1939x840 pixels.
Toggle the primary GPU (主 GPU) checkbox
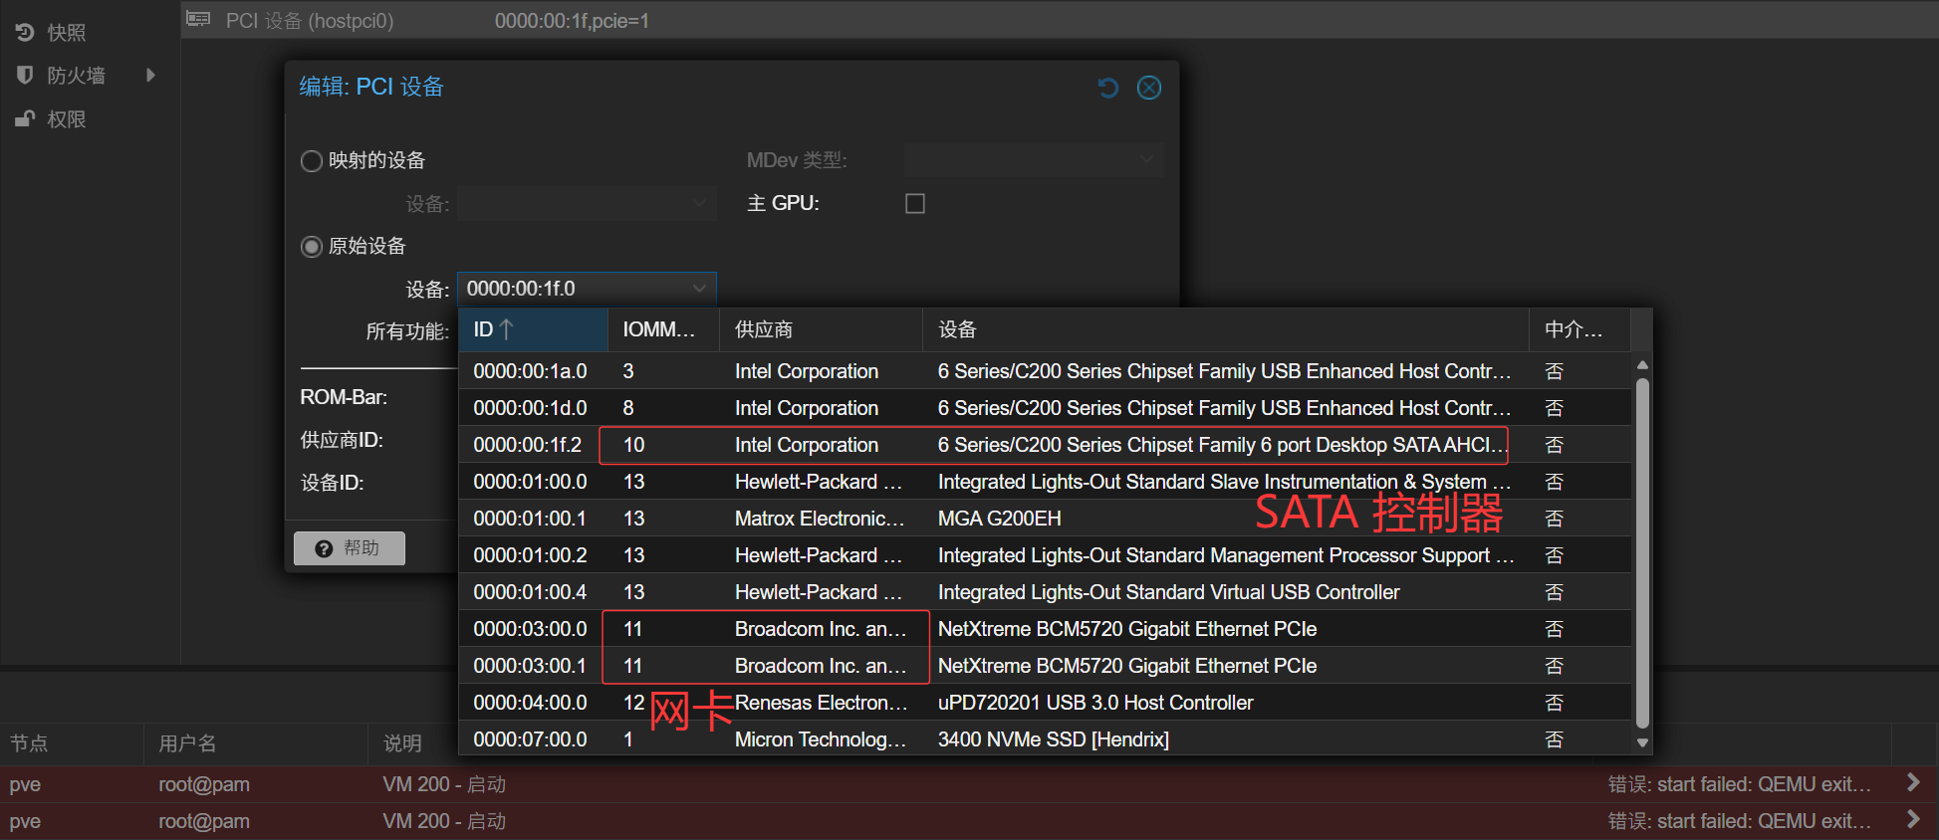coord(914,204)
